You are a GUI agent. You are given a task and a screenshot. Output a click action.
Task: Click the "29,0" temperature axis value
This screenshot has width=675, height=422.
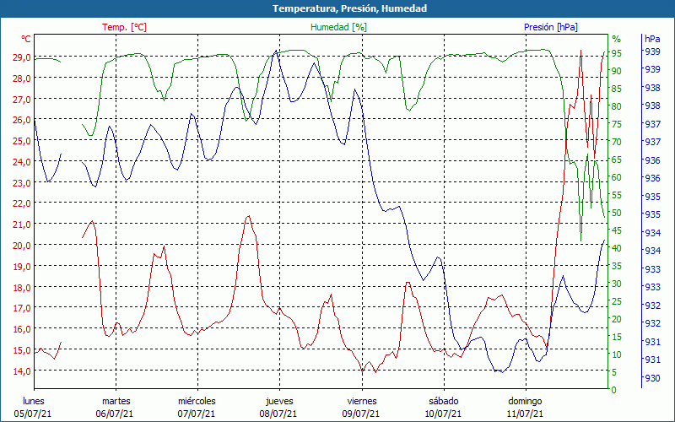click(23, 57)
